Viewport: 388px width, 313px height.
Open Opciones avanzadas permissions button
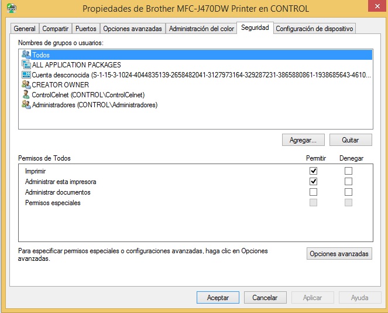[x=339, y=254]
